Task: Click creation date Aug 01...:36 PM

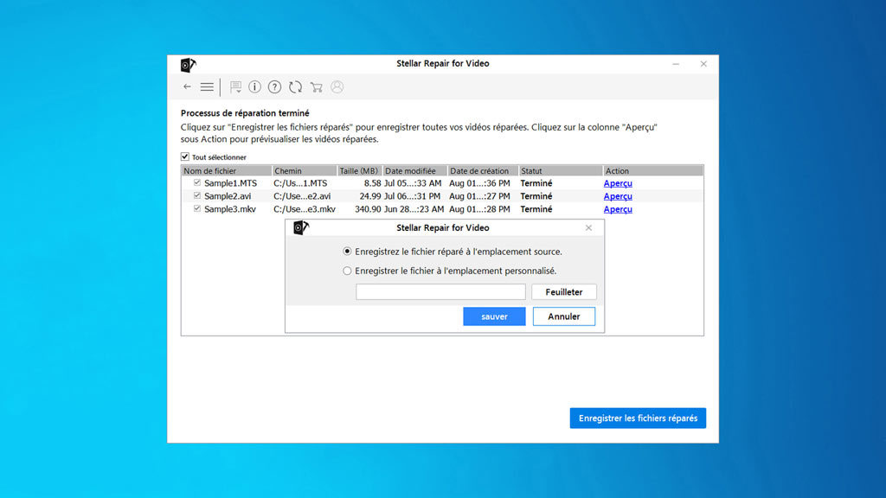Action: click(479, 183)
